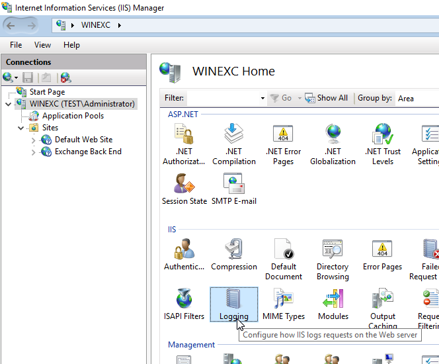Click the Show All button

327,98
